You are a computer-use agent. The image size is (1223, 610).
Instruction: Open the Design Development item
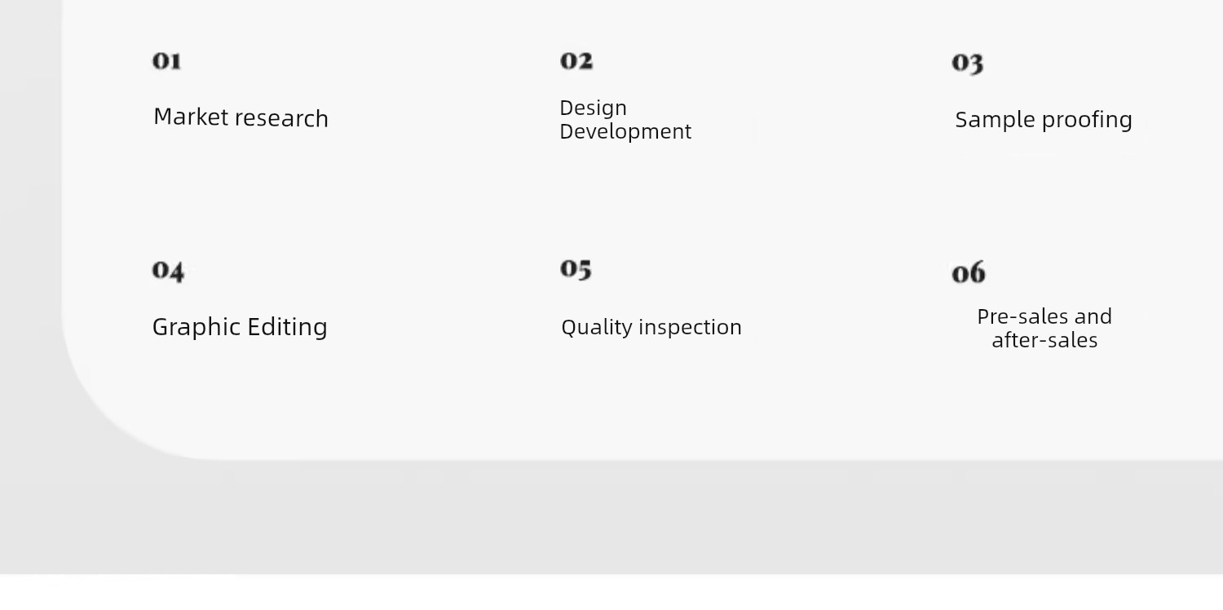point(625,120)
